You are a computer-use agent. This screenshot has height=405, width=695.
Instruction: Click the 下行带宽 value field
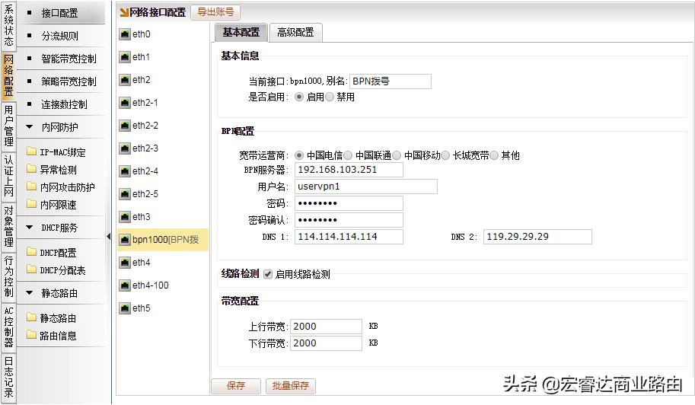pos(327,343)
